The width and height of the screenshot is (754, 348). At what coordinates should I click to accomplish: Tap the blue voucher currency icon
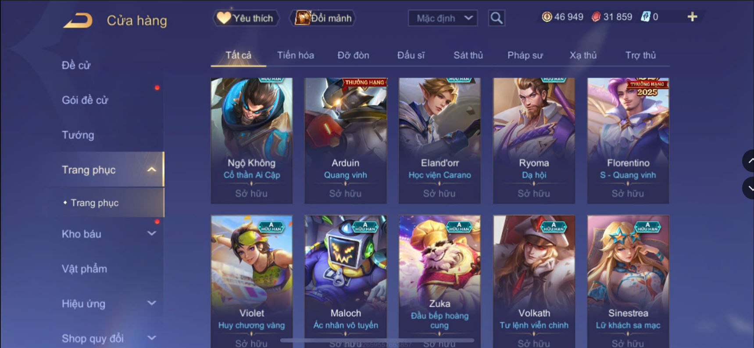tap(645, 17)
